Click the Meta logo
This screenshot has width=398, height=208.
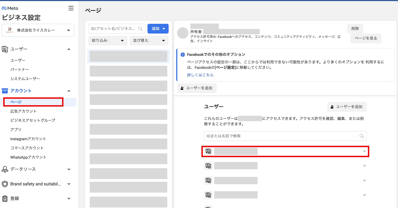(10, 8)
